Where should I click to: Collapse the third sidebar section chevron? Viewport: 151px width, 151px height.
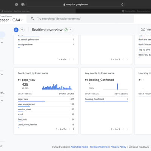pyautogui.click(x=2, y=100)
